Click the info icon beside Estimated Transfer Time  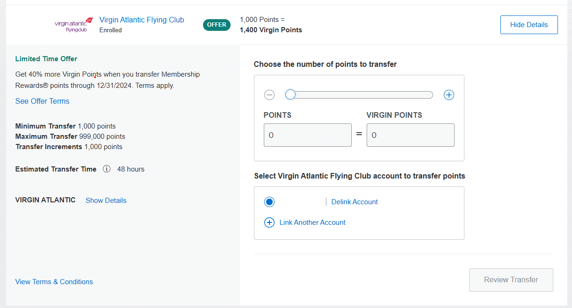tap(107, 169)
